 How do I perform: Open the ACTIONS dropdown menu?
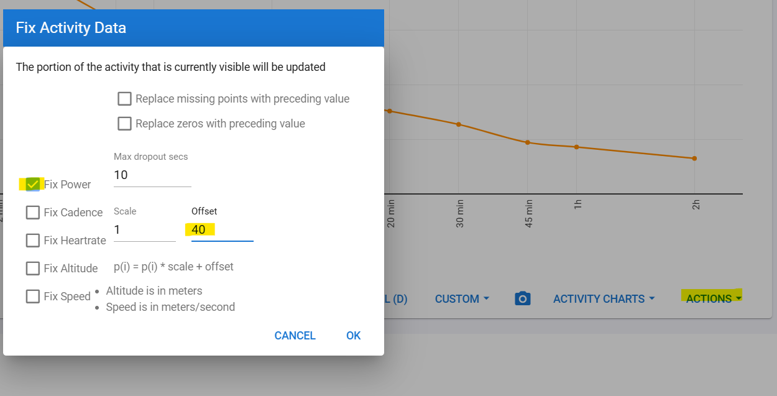(714, 299)
